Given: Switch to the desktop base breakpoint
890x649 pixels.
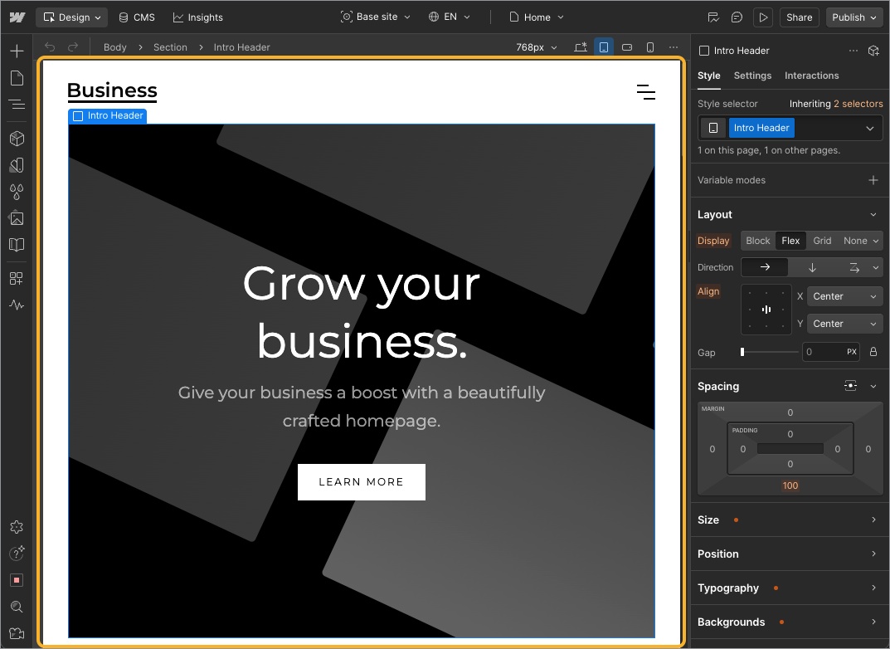Looking at the screenshot, I should click(x=580, y=47).
